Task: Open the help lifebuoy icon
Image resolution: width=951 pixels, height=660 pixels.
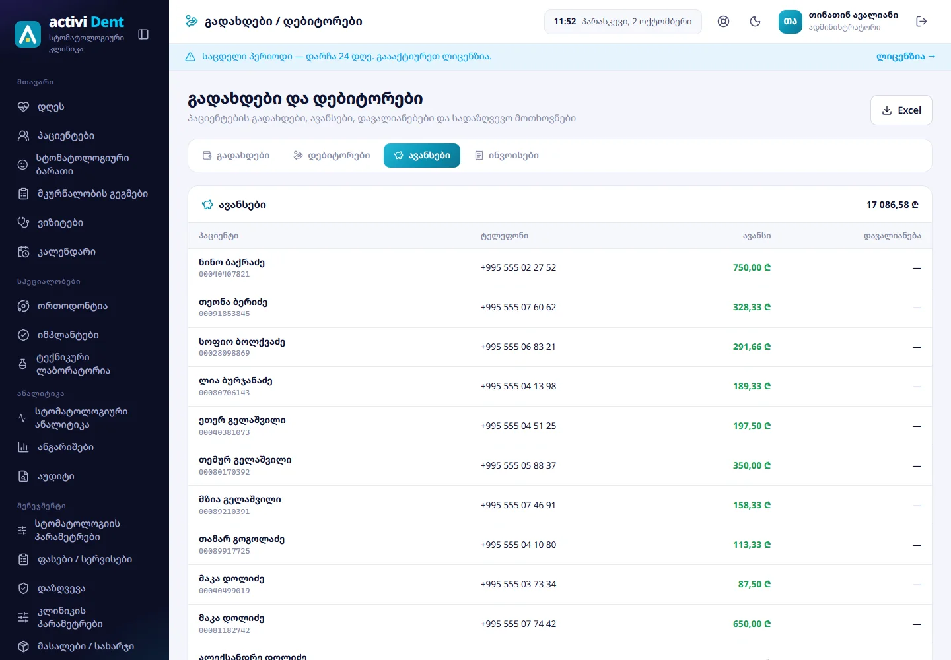Action: pos(724,22)
